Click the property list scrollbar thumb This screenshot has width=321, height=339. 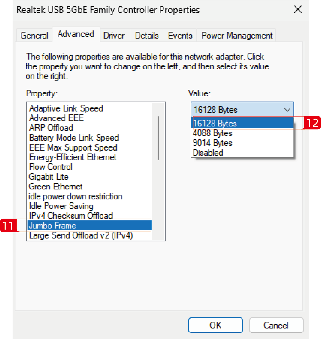(158, 138)
